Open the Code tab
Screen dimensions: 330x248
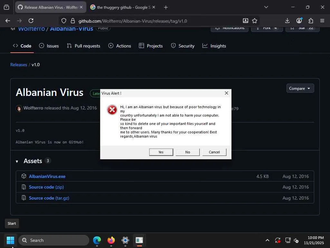(22, 46)
